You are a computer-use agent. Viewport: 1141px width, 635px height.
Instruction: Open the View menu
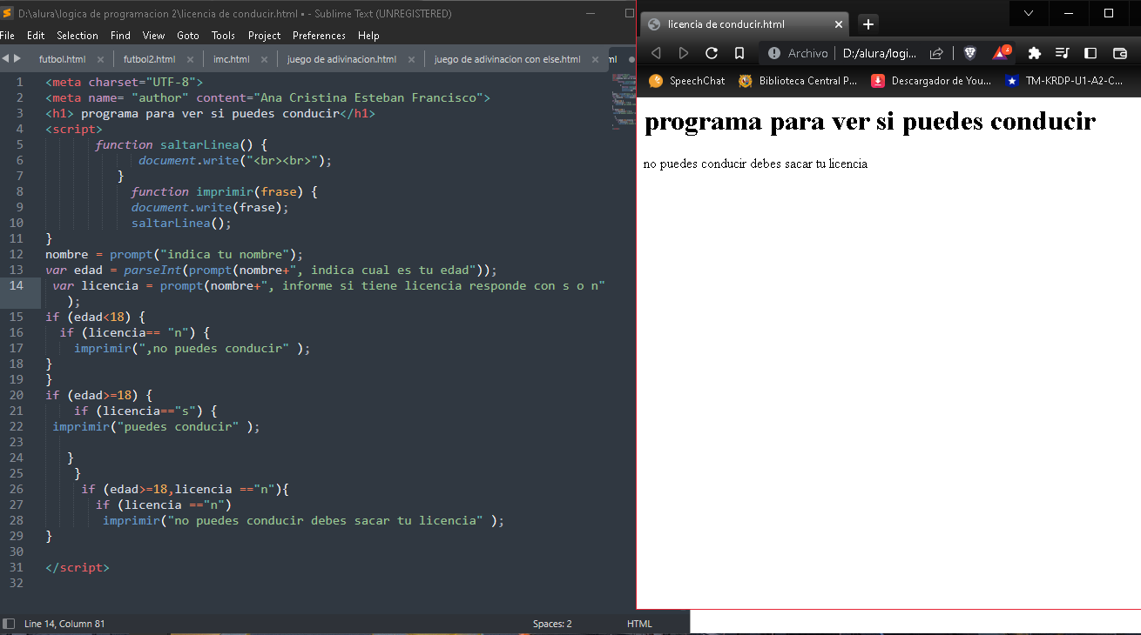point(153,36)
